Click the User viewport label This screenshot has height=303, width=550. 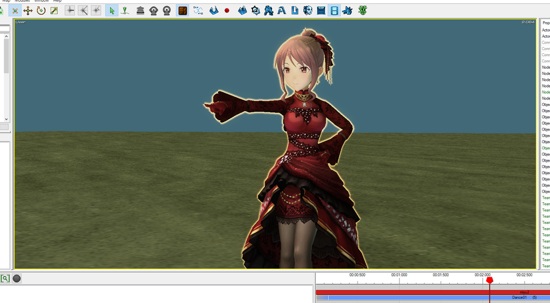click(x=21, y=22)
